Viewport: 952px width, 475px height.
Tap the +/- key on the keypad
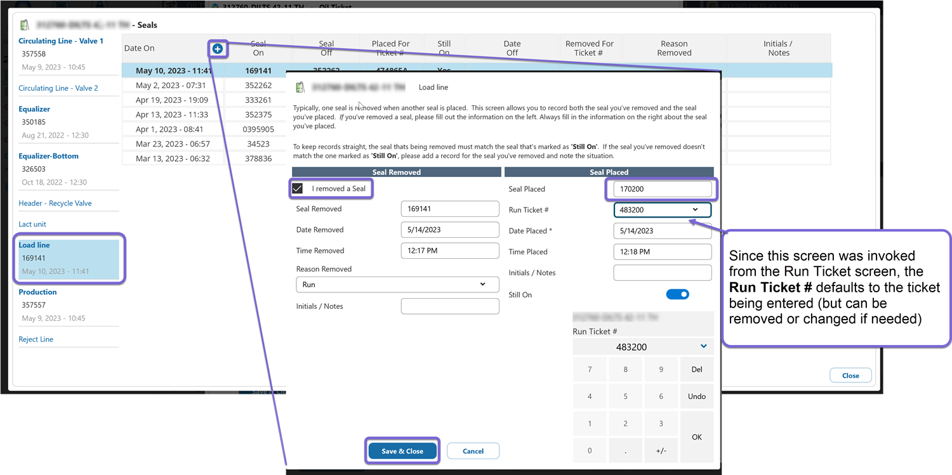[x=661, y=451]
